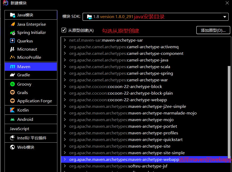Screen dimensions: 232x172
Task: Click the 添加原型(D)... button
Action: [x=213, y=30]
